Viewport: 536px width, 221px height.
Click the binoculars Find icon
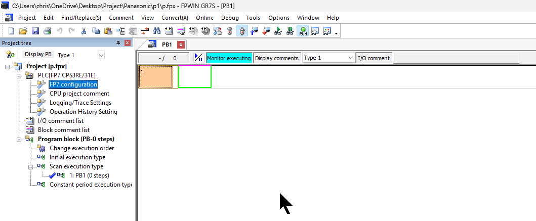pos(157,31)
